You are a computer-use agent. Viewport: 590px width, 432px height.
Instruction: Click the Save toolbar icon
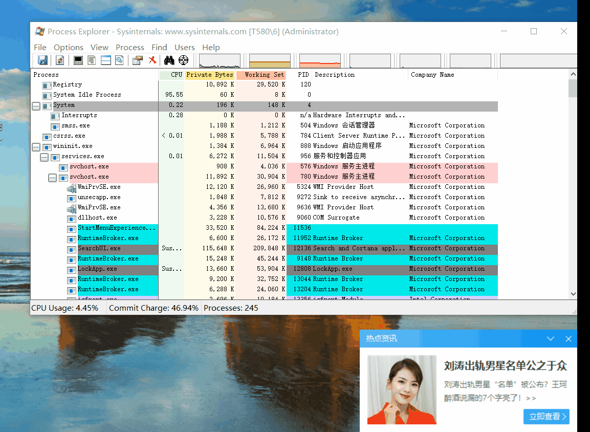(42, 60)
